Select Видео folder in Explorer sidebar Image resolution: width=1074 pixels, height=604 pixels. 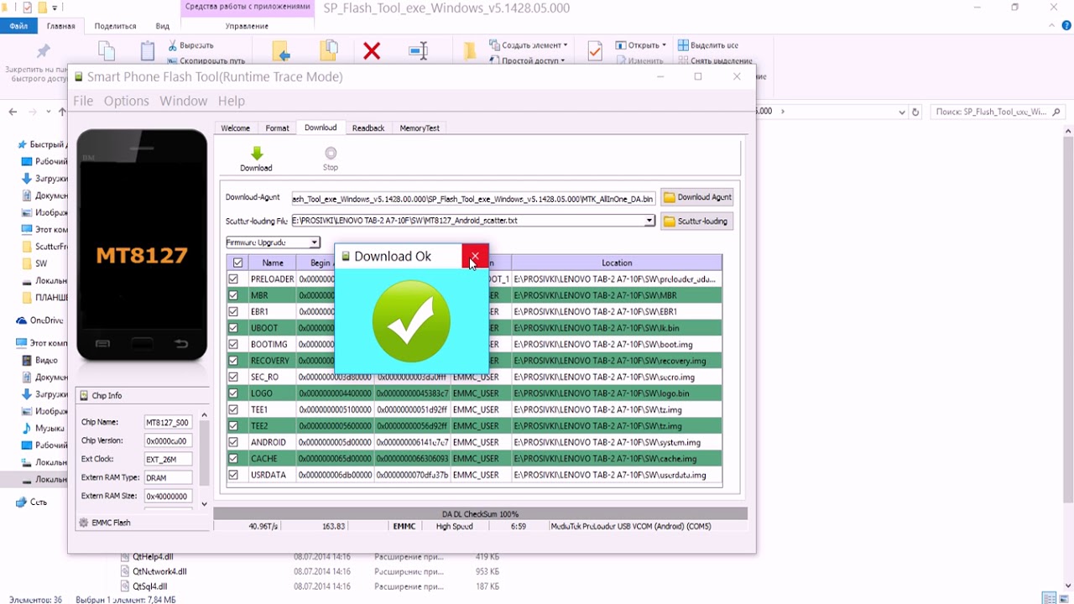point(39,360)
